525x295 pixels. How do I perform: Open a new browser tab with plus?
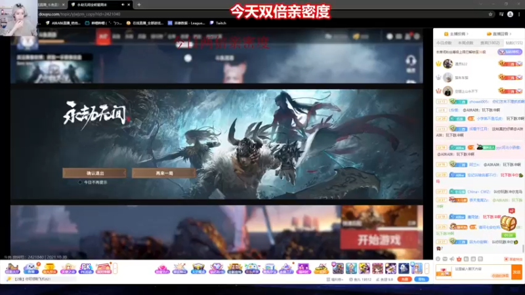(139, 5)
